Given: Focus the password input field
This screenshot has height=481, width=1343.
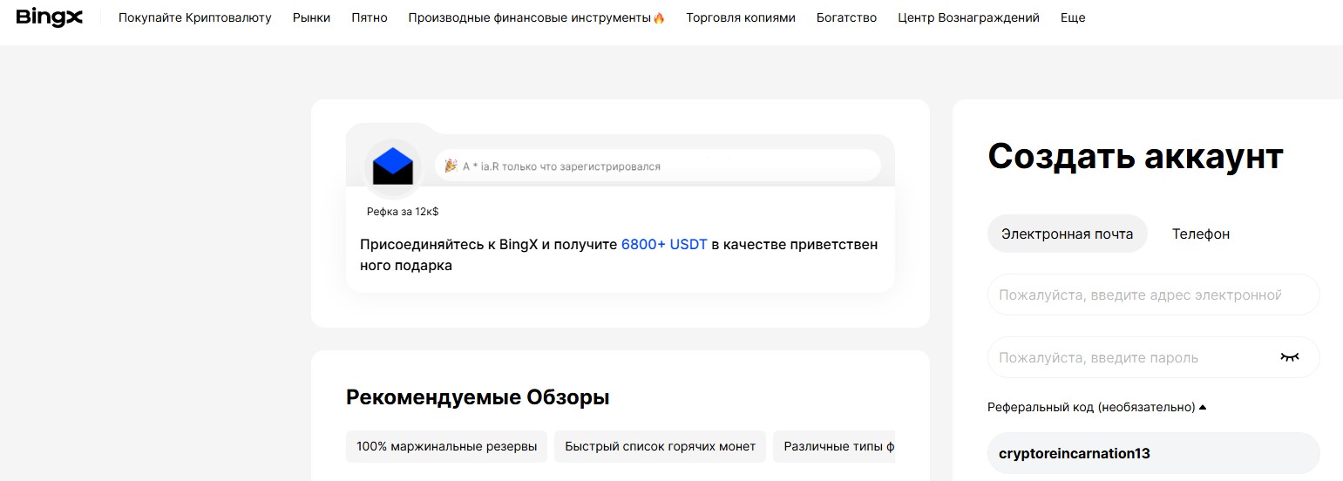Looking at the screenshot, I should 1154,357.
